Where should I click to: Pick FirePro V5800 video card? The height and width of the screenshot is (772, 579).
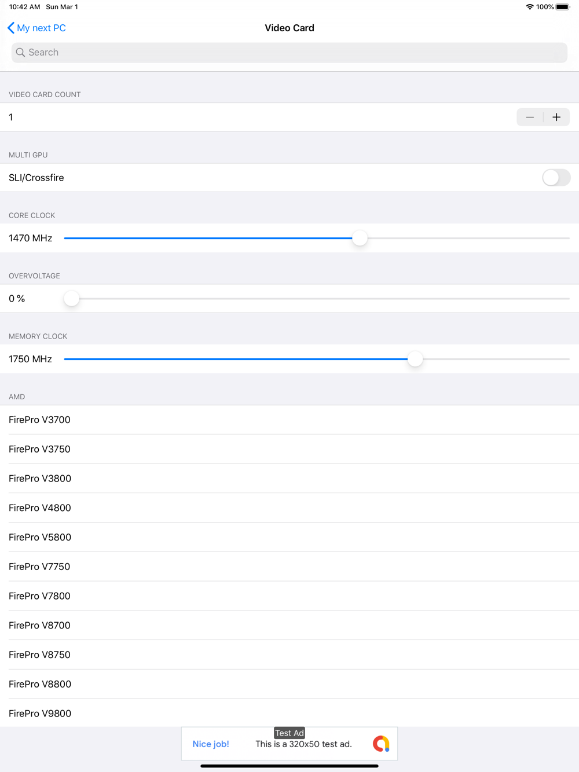tap(289, 537)
